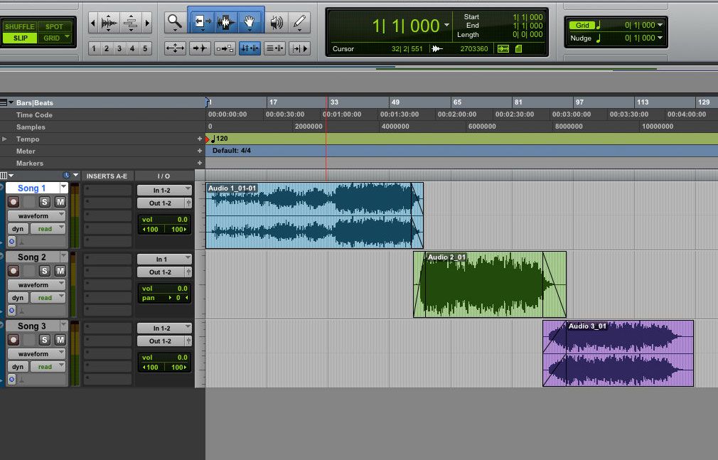Select the Audio 3_01 purple clip
The height and width of the screenshot is (460, 718).
(x=618, y=353)
